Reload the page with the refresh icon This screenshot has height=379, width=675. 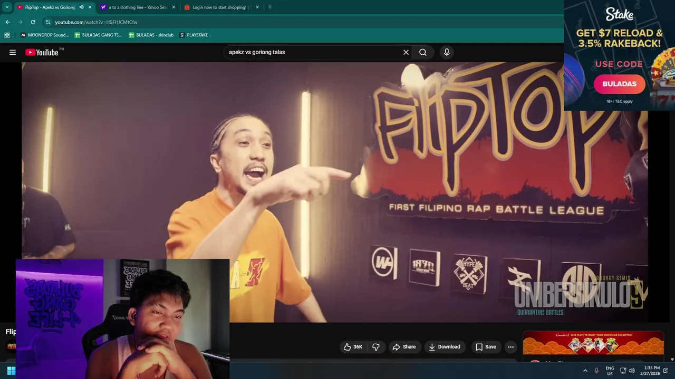tap(33, 22)
